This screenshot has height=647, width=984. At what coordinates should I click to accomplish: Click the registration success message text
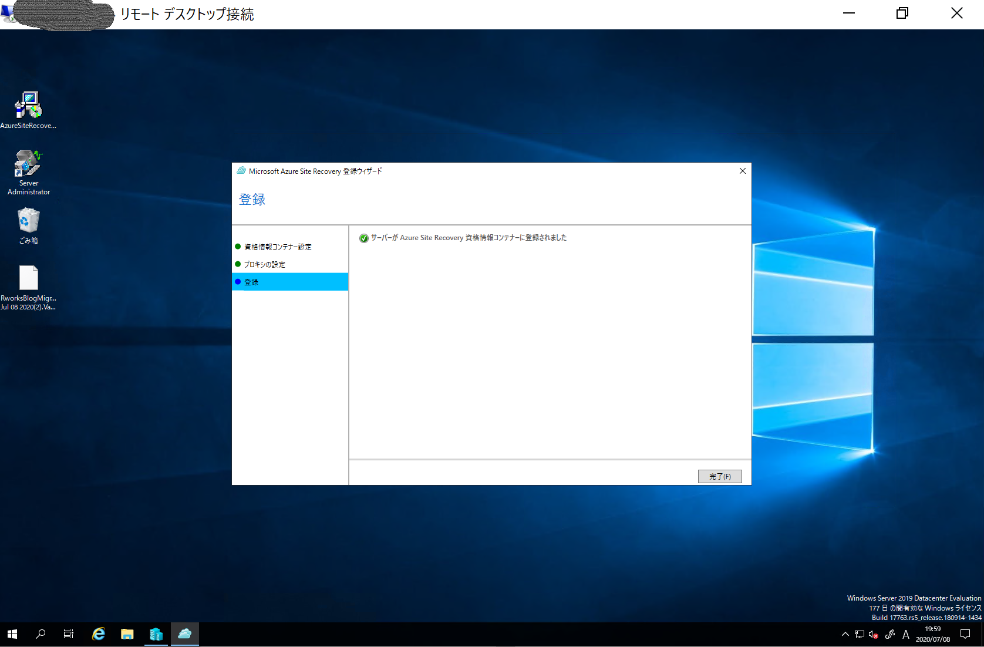(469, 238)
